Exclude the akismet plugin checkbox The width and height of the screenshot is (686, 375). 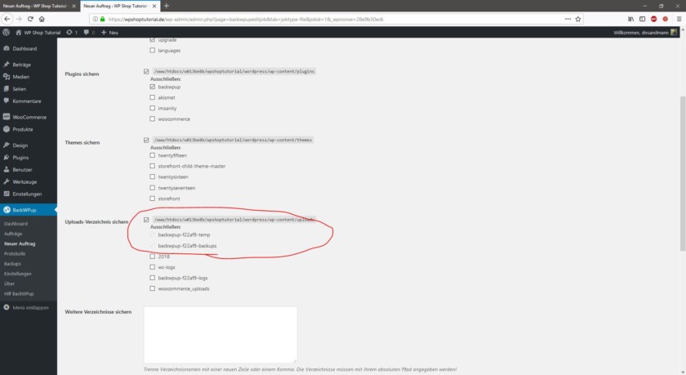click(x=152, y=97)
